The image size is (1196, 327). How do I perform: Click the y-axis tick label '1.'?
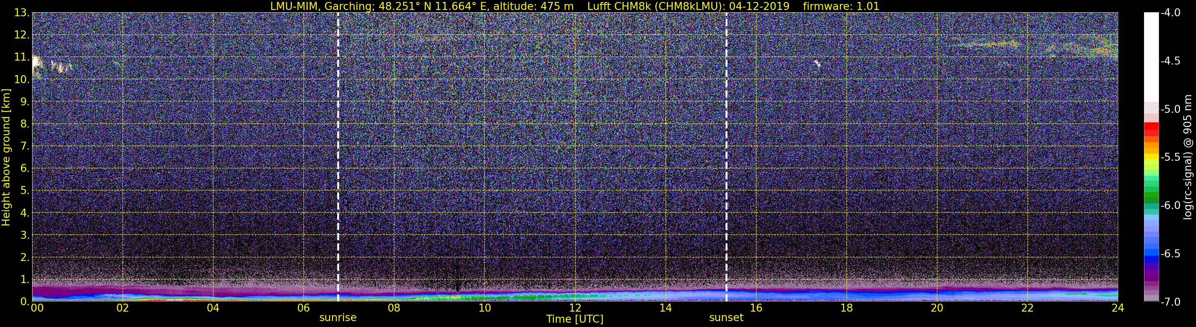pyautogui.click(x=25, y=280)
